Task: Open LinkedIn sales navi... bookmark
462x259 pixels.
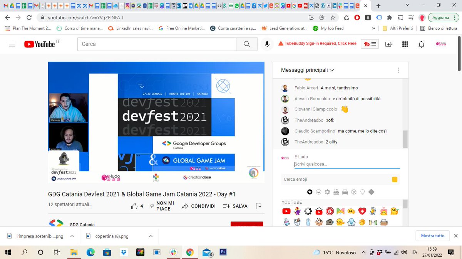Action: (131, 28)
